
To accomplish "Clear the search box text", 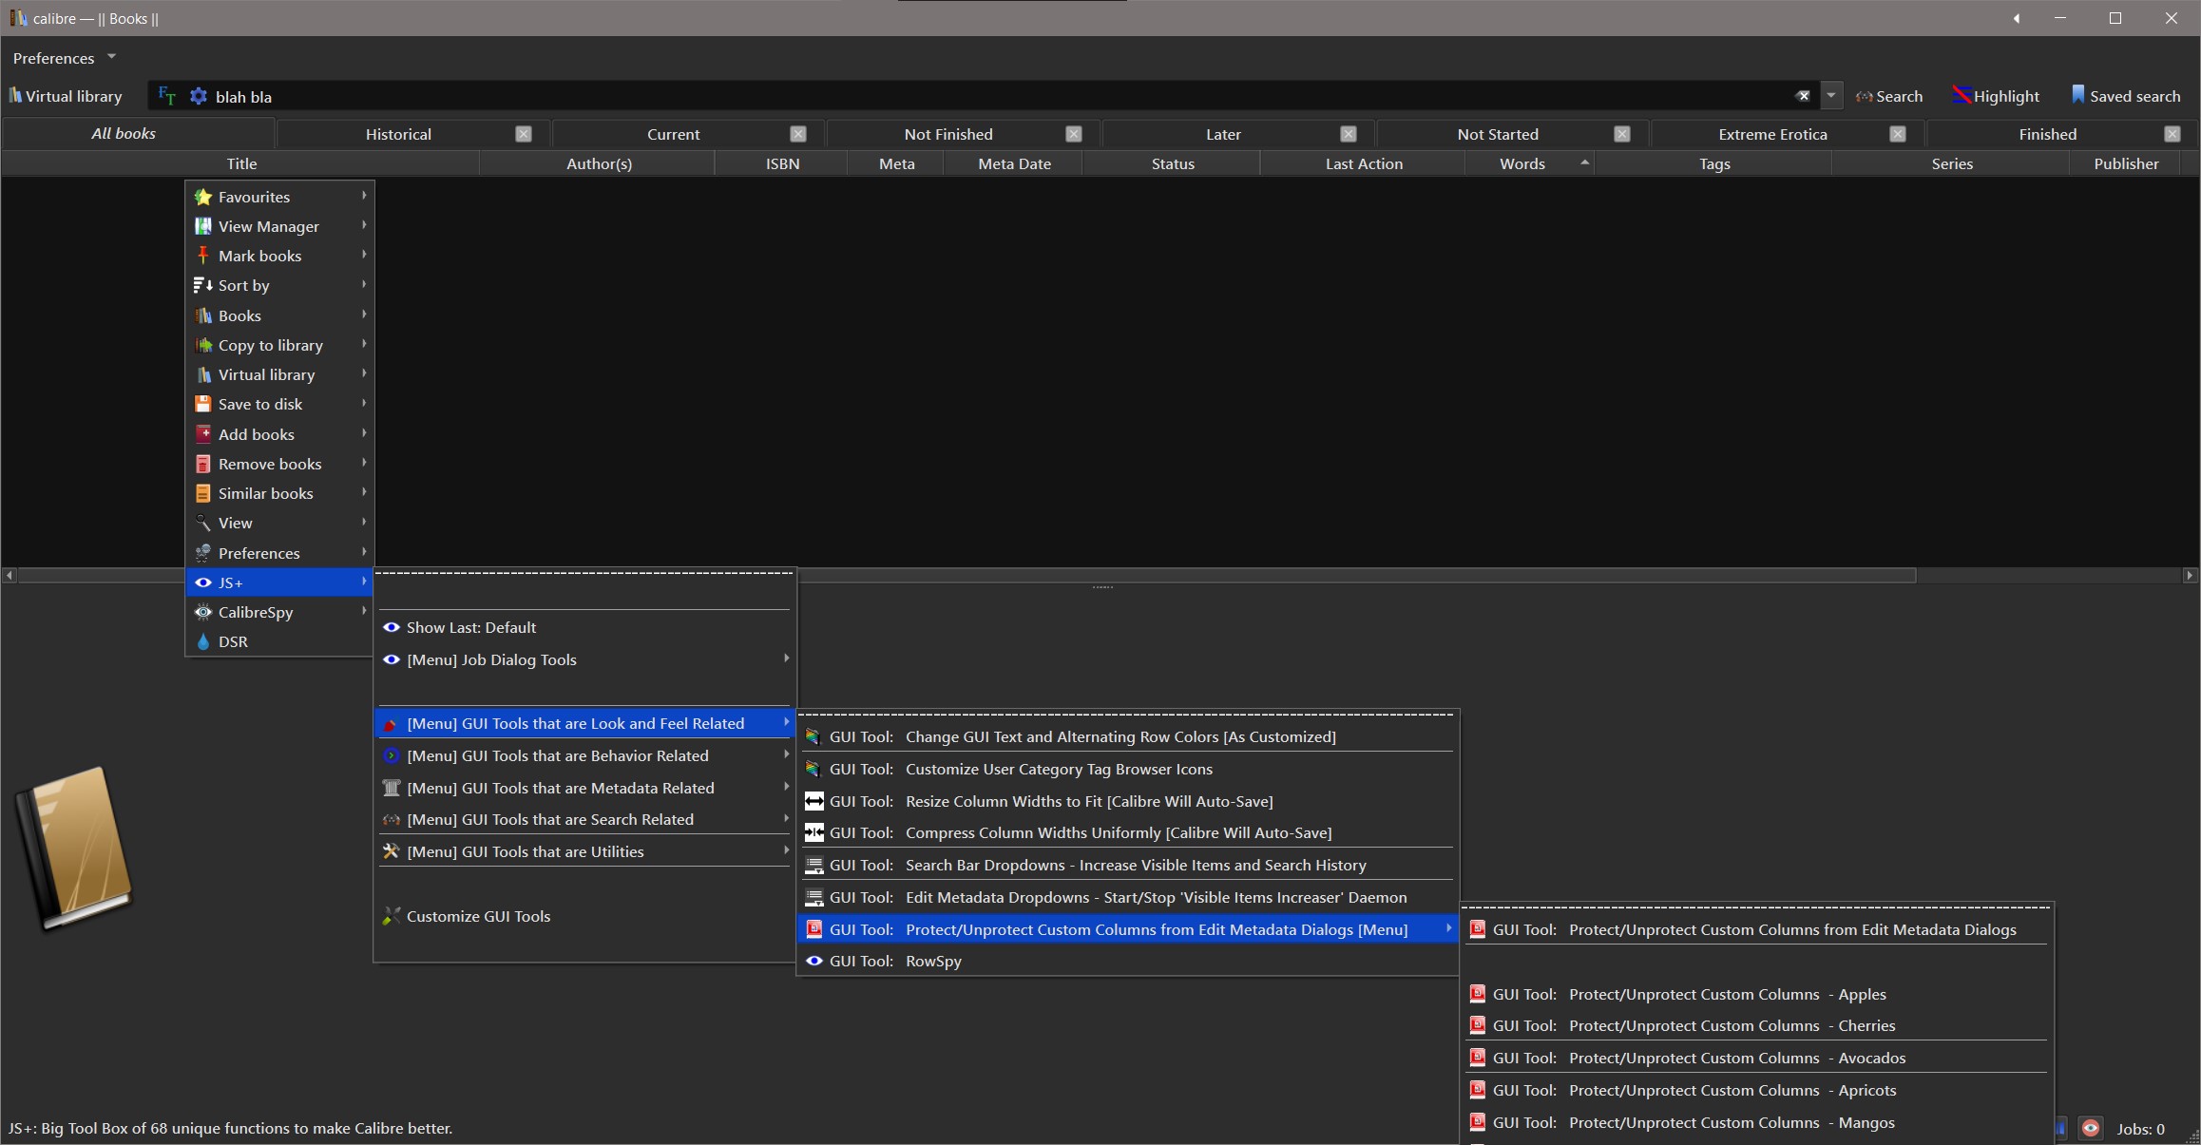I will 1802,96.
